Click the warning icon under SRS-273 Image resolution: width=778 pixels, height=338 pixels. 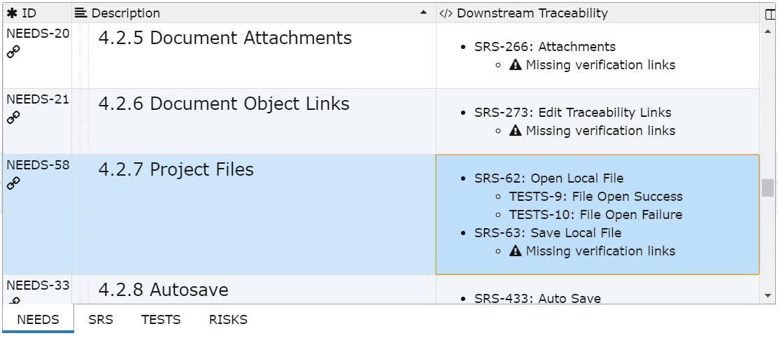516,131
